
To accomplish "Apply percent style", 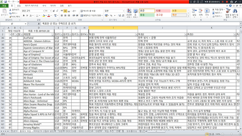I will [111, 15].
